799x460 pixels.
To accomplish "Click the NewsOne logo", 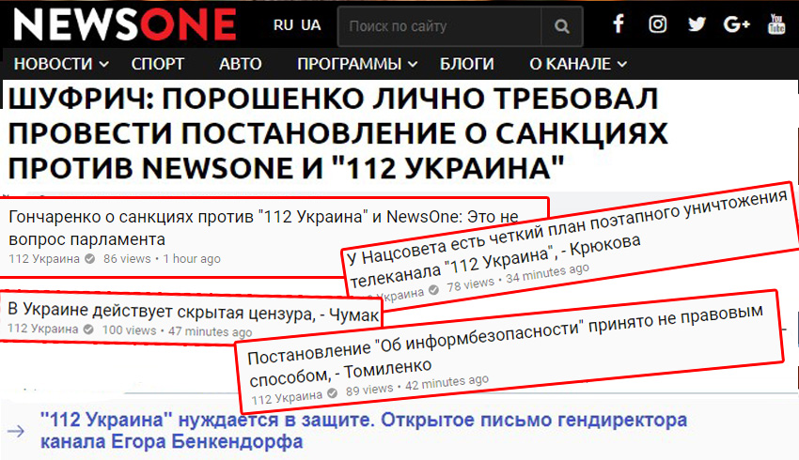I will coord(124,24).
